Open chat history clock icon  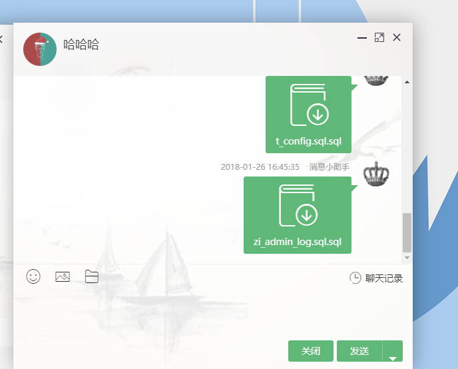355,278
